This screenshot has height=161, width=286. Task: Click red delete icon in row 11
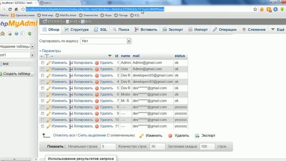97,126
